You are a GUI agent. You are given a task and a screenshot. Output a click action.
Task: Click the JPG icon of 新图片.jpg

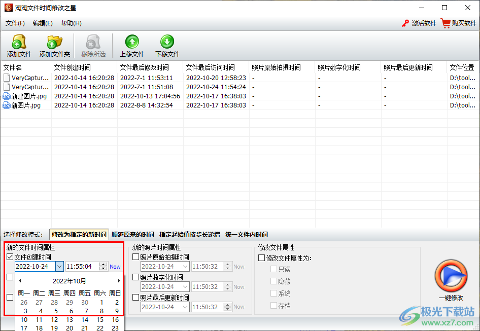click(x=7, y=105)
